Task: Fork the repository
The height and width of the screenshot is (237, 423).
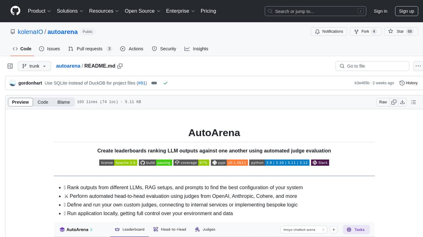Action: [365, 31]
